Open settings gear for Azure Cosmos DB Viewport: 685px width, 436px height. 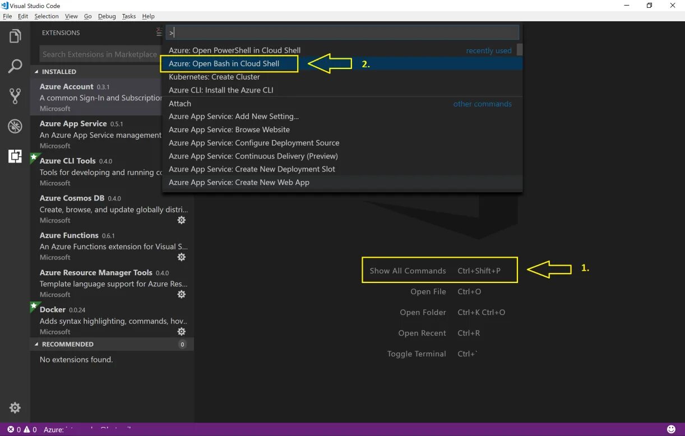(x=182, y=220)
